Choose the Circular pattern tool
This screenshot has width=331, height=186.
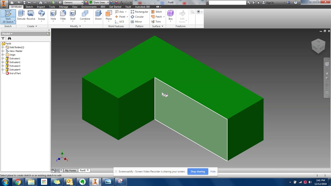(137, 17)
